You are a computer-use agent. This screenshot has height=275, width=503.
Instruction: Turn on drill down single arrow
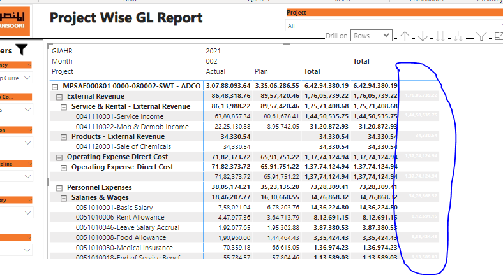coord(423,36)
